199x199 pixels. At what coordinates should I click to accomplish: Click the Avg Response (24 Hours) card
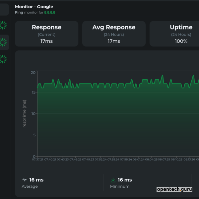114,34
